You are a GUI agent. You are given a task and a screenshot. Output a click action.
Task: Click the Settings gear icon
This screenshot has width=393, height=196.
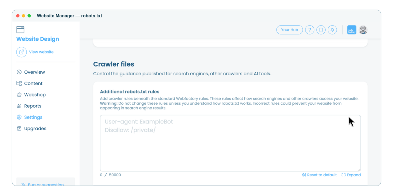(19, 117)
